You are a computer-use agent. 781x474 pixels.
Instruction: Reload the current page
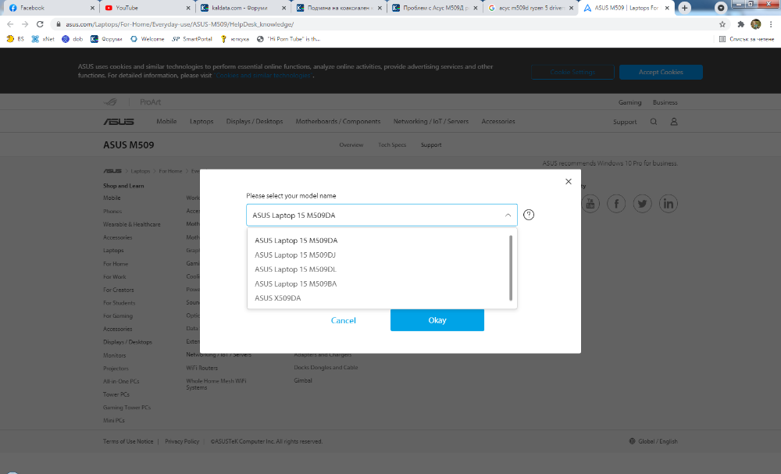40,24
